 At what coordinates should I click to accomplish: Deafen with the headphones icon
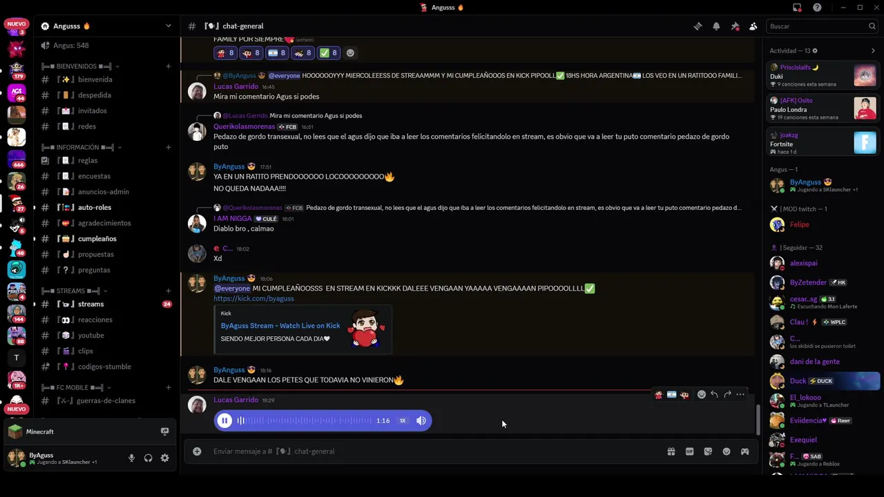(x=148, y=458)
